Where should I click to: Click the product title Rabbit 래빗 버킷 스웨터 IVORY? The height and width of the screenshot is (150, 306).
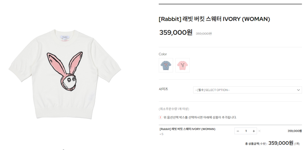[x=214, y=19]
